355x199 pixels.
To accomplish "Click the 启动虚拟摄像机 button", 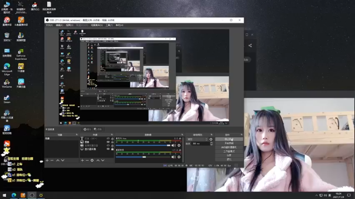I will 229,147.
